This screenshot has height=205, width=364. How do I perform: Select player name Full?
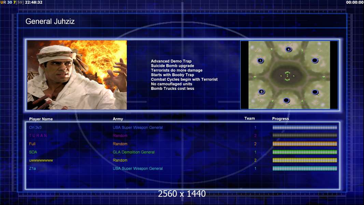(x=32, y=144)
